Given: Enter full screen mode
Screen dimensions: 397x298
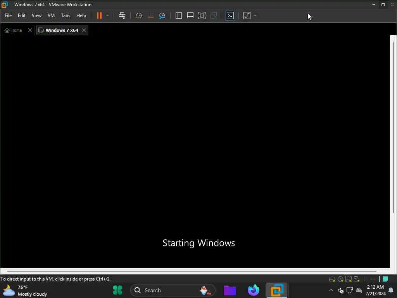Looking at the screenshot, I should [x=202, y=16].
